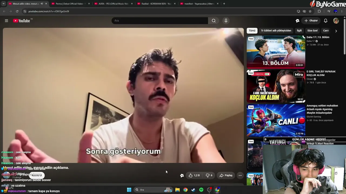Start voice search with the microphone

226,21
